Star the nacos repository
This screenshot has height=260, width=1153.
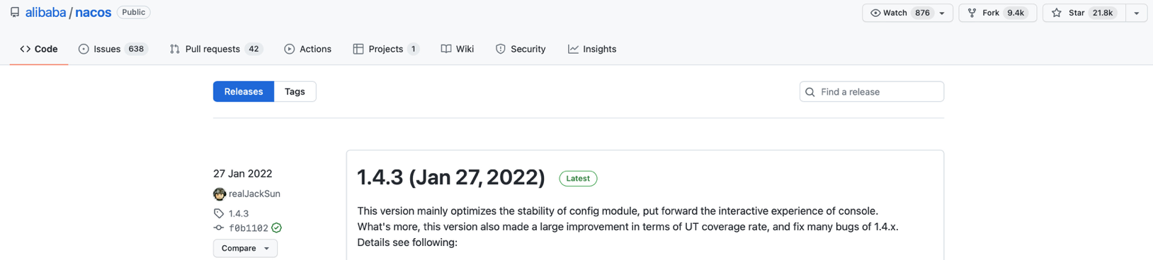click(x=1084, y=13)
